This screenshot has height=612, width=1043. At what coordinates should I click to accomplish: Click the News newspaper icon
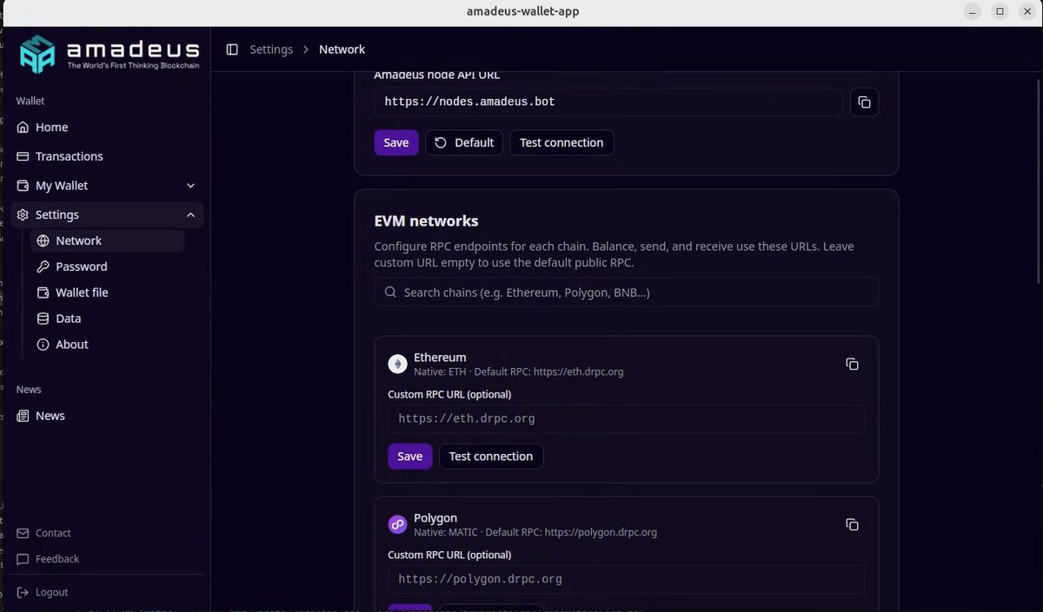coord(23,416)
